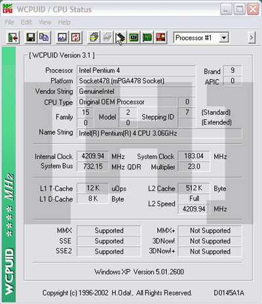The height and width of the screenshot is (304, 262).
Task: Click the Brand value 9
Action: pyautogui.click(x=233, y=70)
